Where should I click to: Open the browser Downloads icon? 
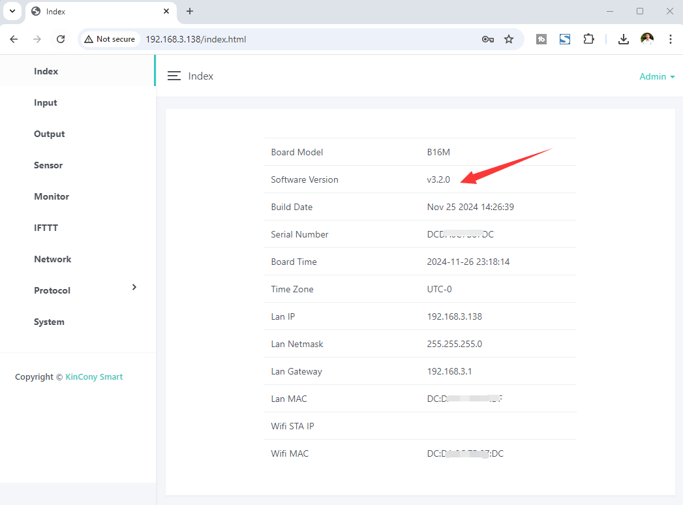624,39
